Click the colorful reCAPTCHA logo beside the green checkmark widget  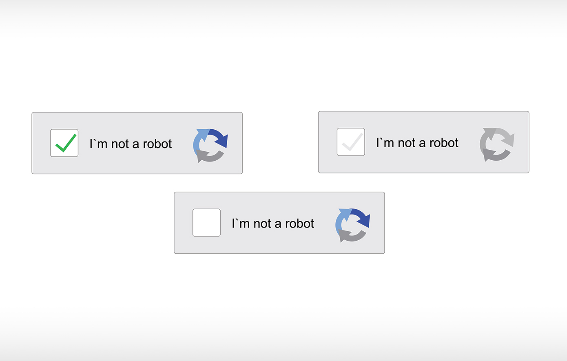210,146
